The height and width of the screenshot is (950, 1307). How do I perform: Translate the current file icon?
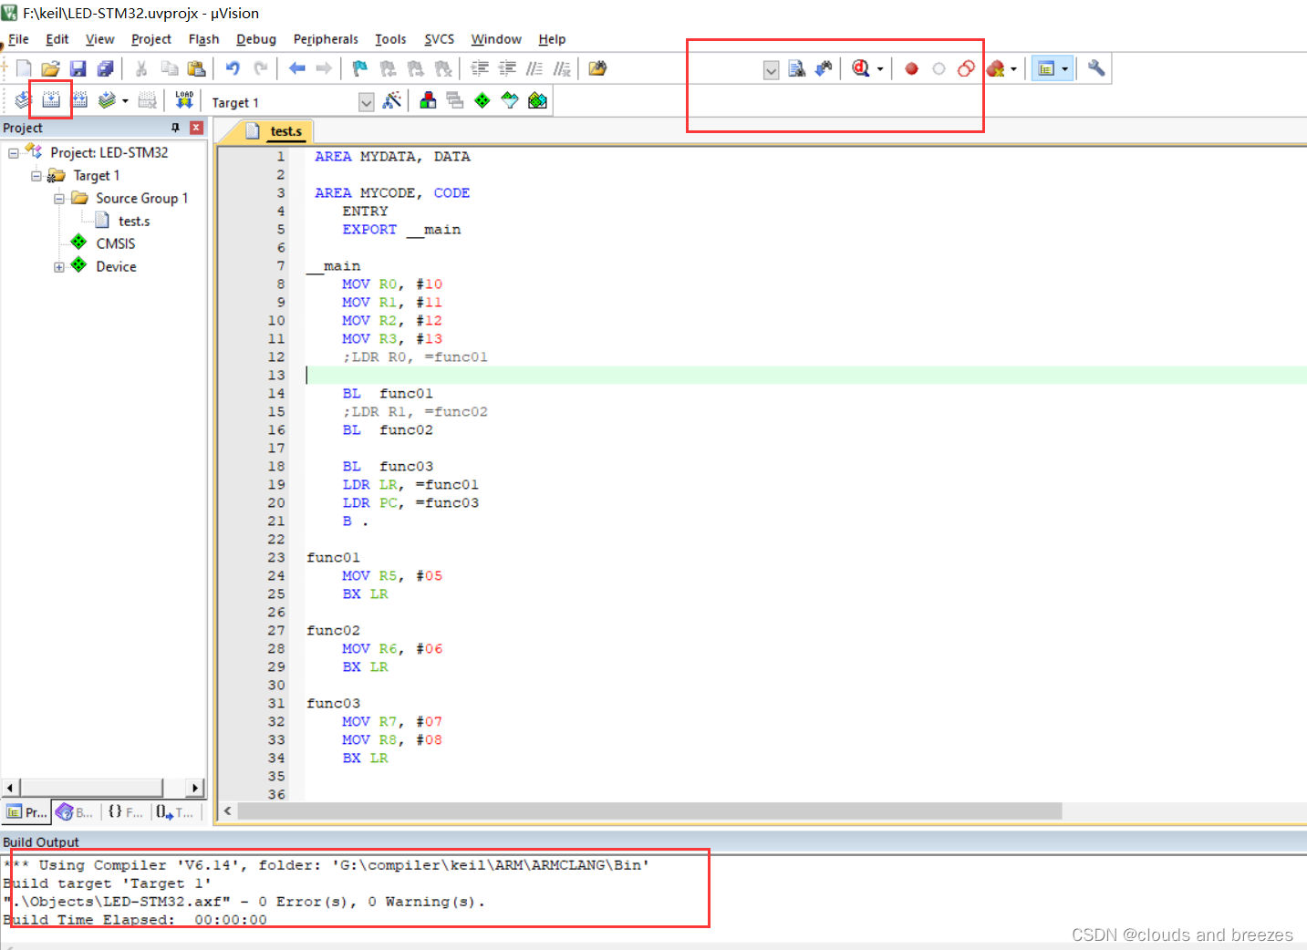pyautogui.click(x=24, y=100)
